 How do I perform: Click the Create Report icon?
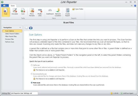pos(67,12)
